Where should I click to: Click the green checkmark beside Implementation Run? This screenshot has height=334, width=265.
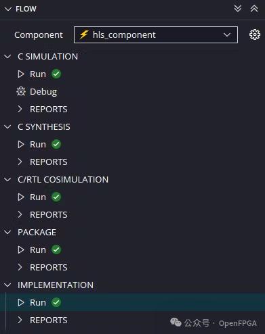tap(56, 302)
